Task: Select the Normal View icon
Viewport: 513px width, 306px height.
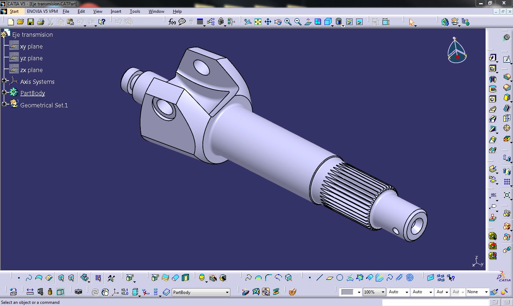Action: coord(308,22)
